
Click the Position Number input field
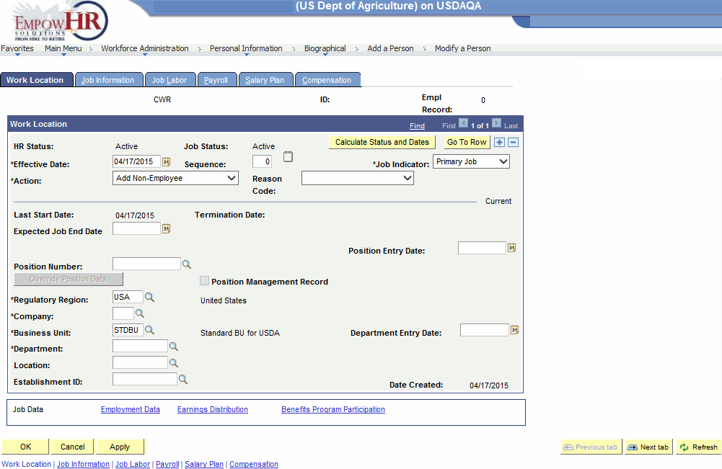[147, 264]
